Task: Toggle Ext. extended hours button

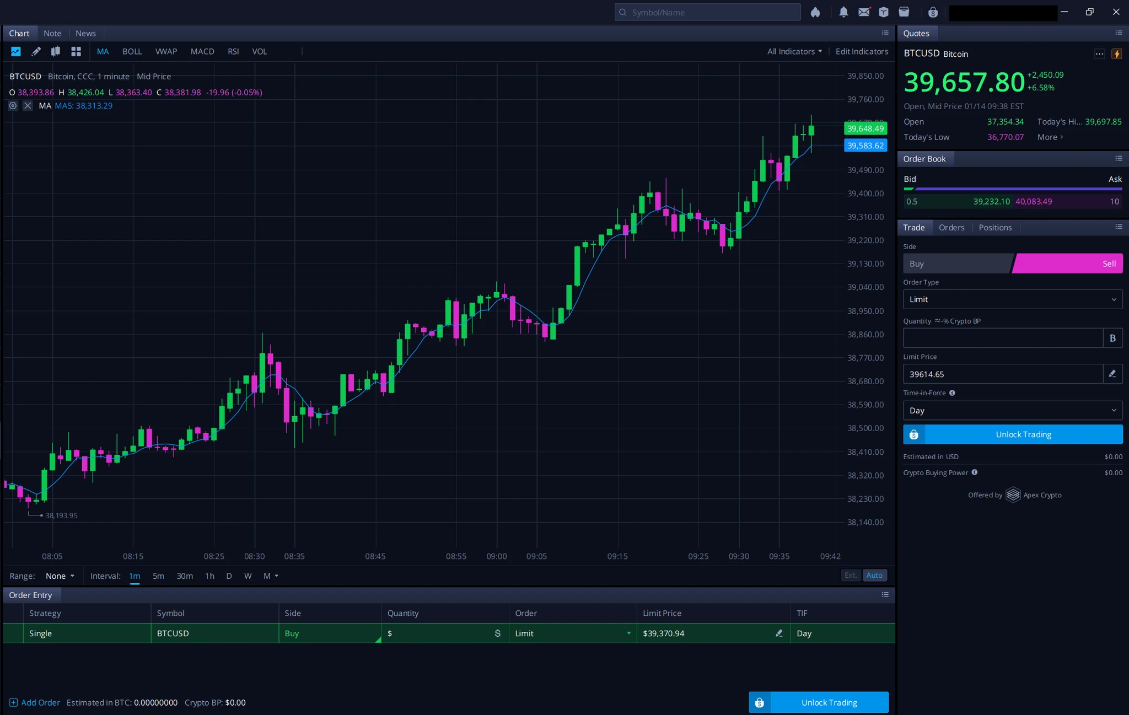Action: (x=851, y=575)
